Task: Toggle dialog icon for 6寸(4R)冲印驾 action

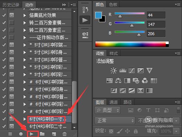Action: [11, 82]
